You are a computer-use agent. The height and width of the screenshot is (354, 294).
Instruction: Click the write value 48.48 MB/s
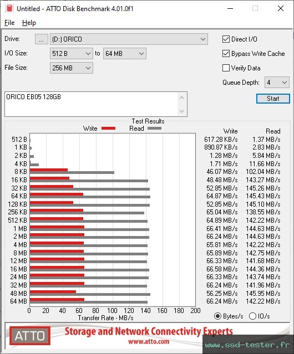tap(222, 180)
